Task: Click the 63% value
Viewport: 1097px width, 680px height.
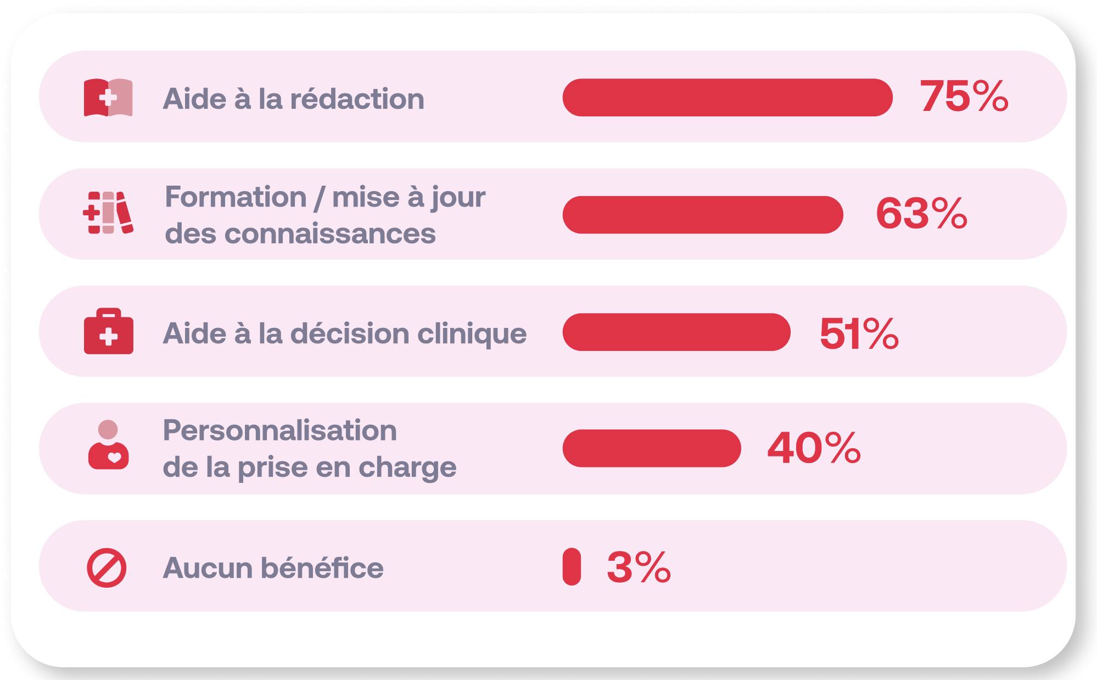Action: tap(921, 214)
